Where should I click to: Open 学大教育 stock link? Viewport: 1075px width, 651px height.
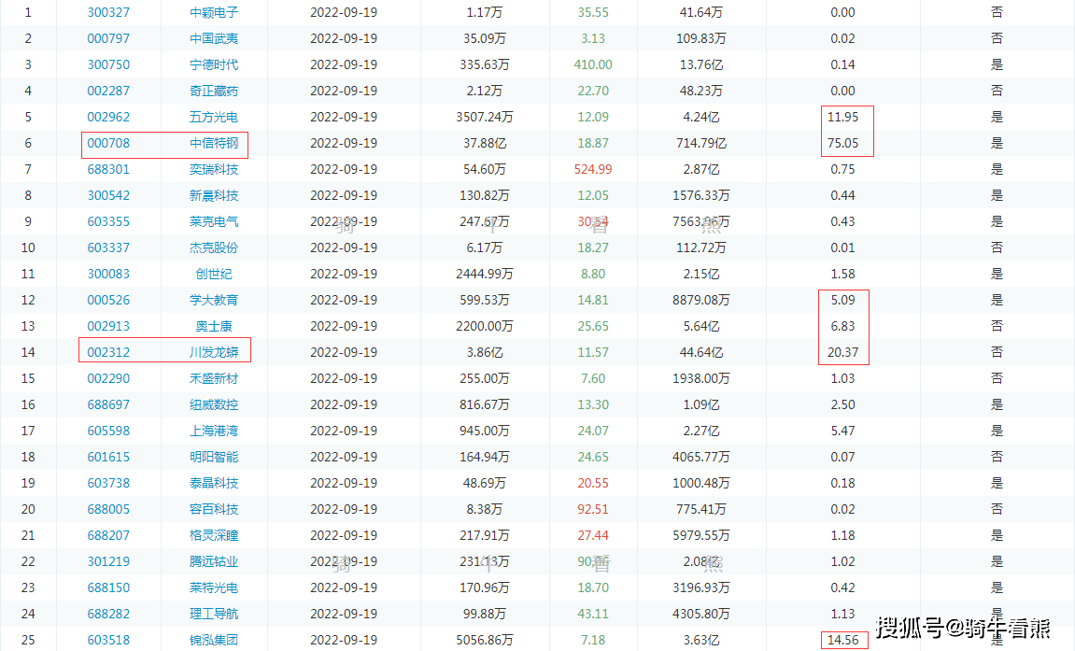click(x=214, y=300)
